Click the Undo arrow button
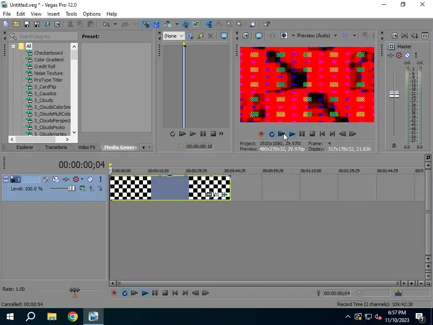 (x=106, y=24)
